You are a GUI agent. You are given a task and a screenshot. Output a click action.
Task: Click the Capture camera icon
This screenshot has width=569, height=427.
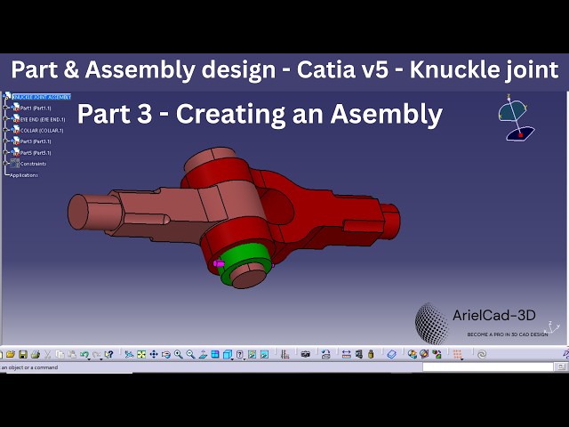(306, 354)
